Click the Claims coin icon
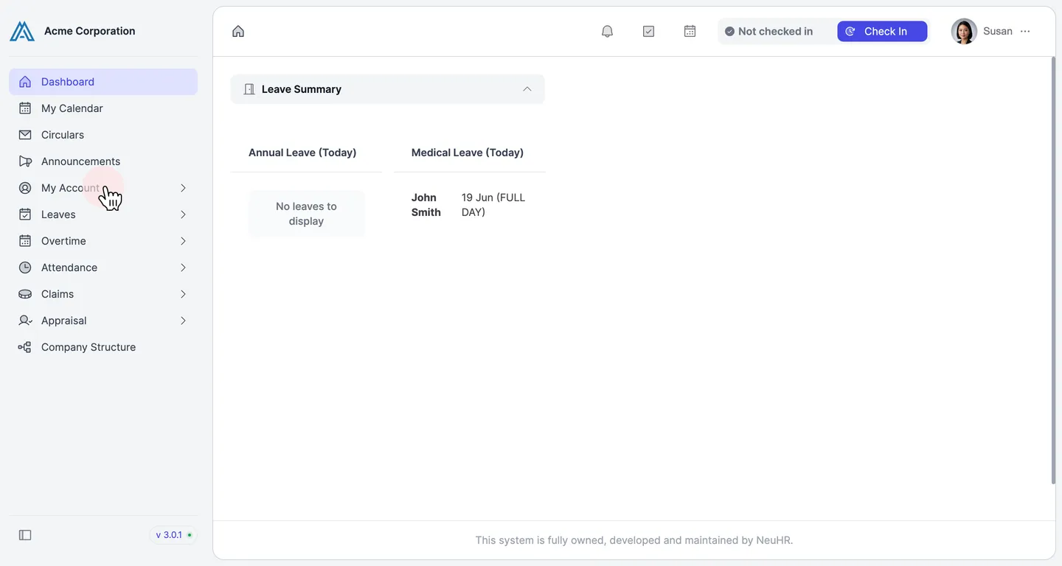 tap(25, 294)
